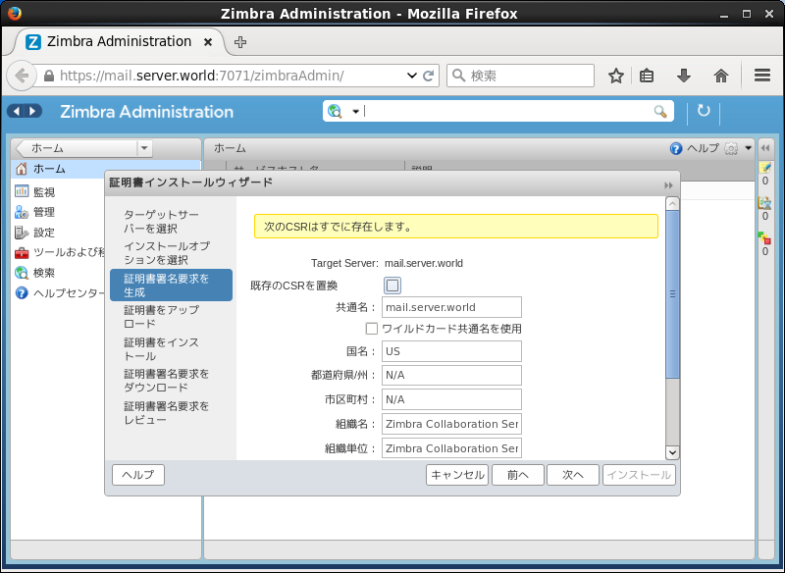The height and width of the screenshot is (573, 785).
Task: Click the Firefox back arrow button
Action: [x=22, y=77]
